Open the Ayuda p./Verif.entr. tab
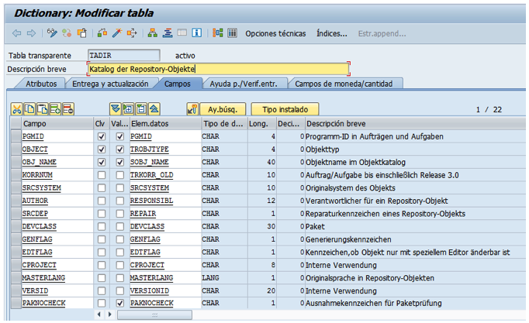The image size is (529, 323). 244,84
